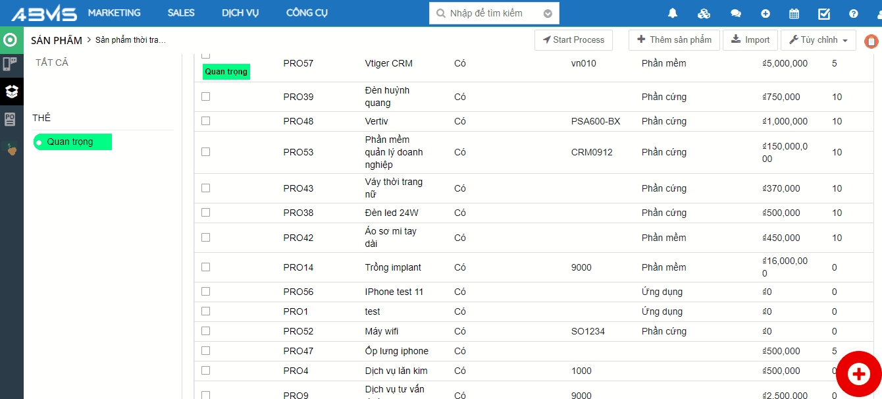Check the box for PRO43
Screen dimensions: 882x399
pos(205,188)
